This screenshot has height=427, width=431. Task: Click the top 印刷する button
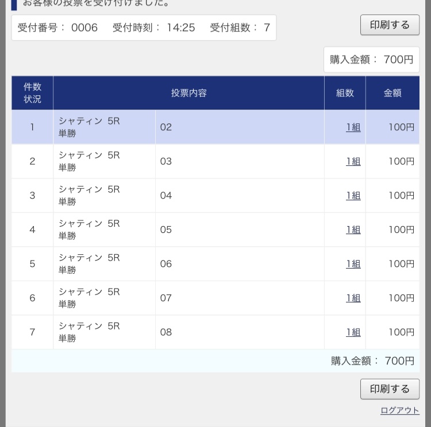click(x=390, y=25)
